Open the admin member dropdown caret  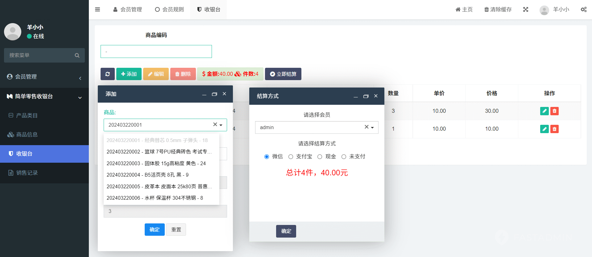click(x=372, y=128)
